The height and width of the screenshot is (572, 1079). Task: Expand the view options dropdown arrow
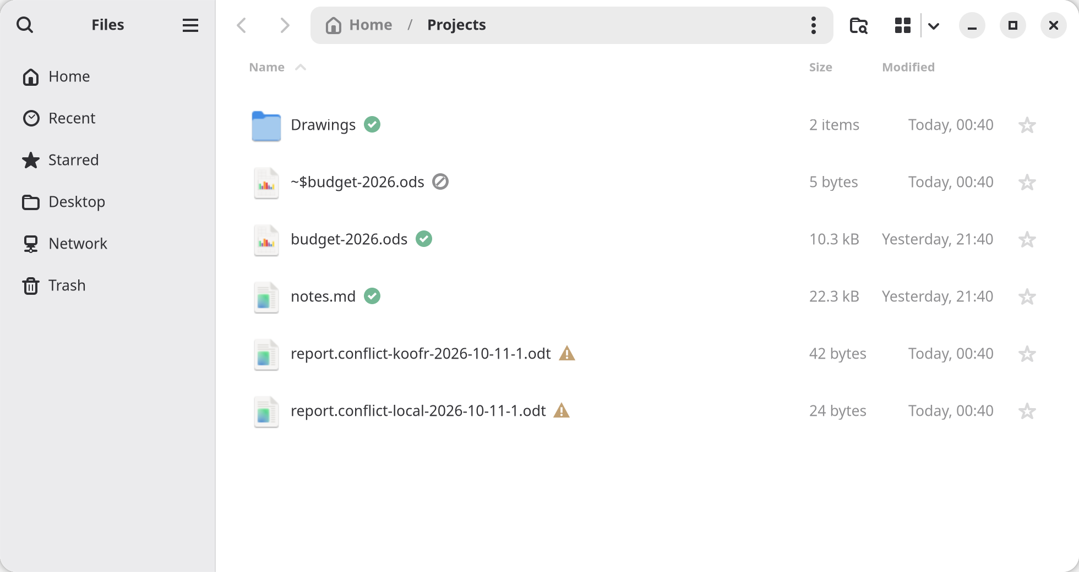pos(934,26)
